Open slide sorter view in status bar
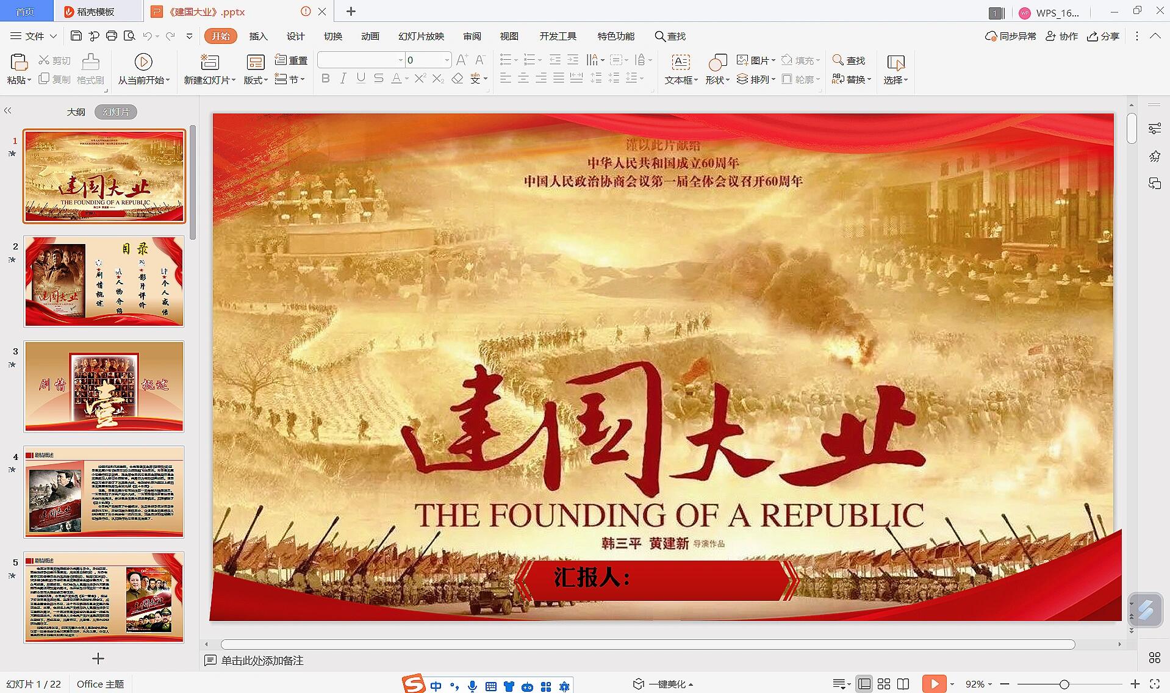Viewport: 1170px width, 693px height. (884, 684)
